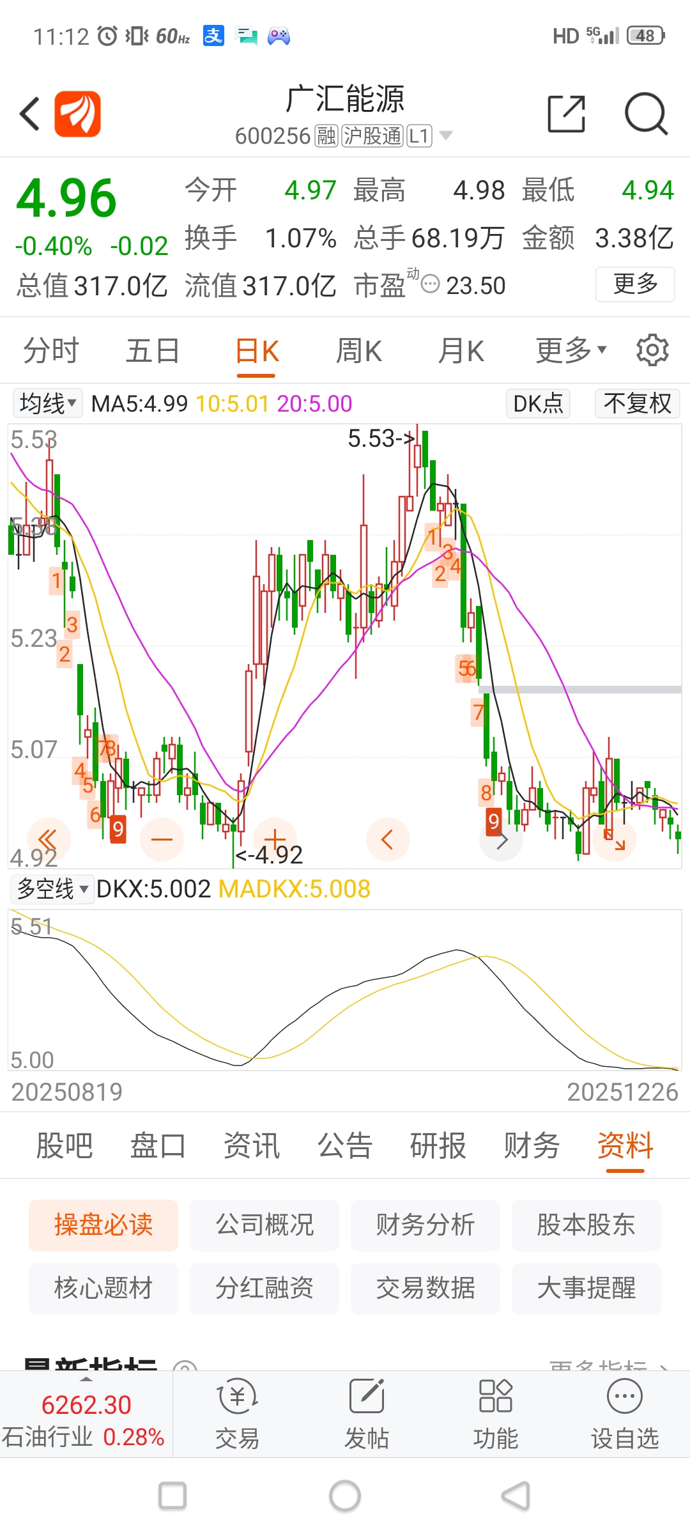
Task: Select 资料 tab
Action: [625, 1145]
